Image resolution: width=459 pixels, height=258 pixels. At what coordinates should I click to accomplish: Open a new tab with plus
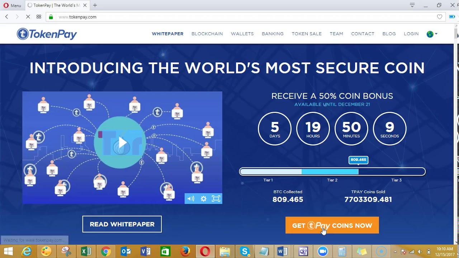(x=95, y=5)
